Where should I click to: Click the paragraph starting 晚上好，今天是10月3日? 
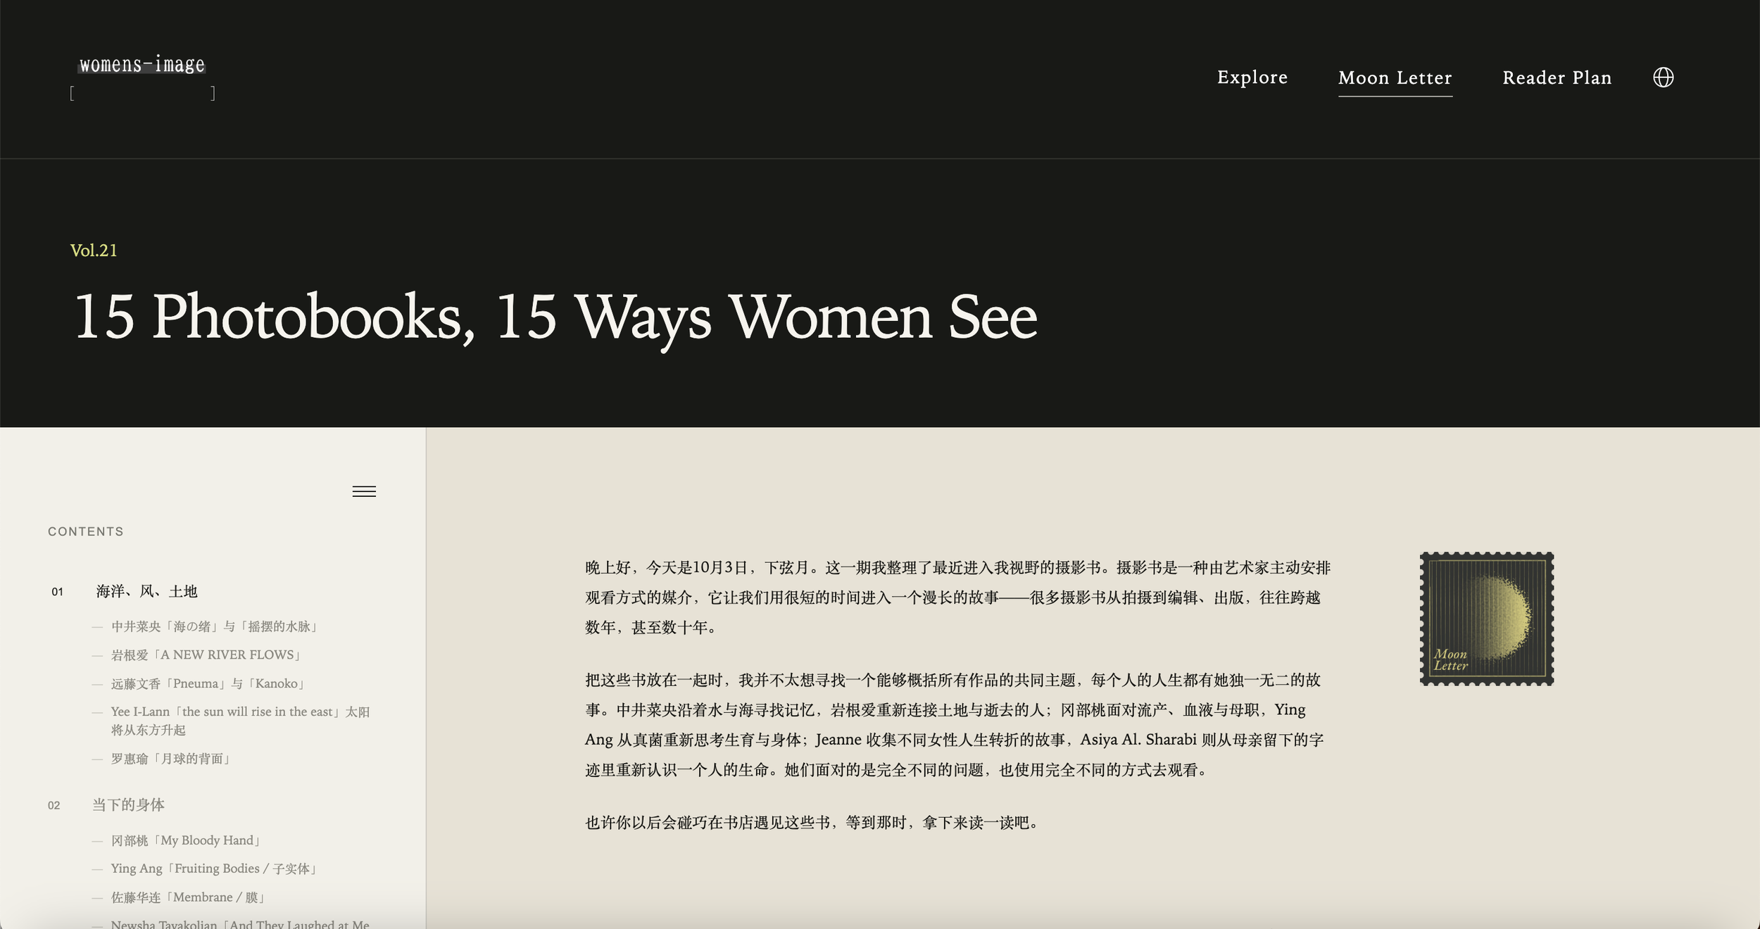pyautogui.click(x=957, y=598)
